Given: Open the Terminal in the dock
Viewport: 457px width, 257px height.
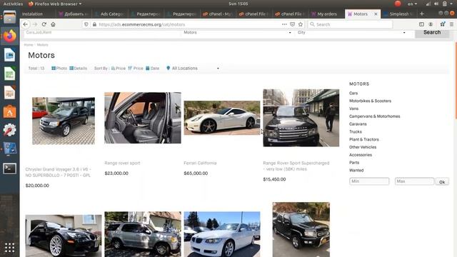Looking at the screenshot, I should point(9,168).
